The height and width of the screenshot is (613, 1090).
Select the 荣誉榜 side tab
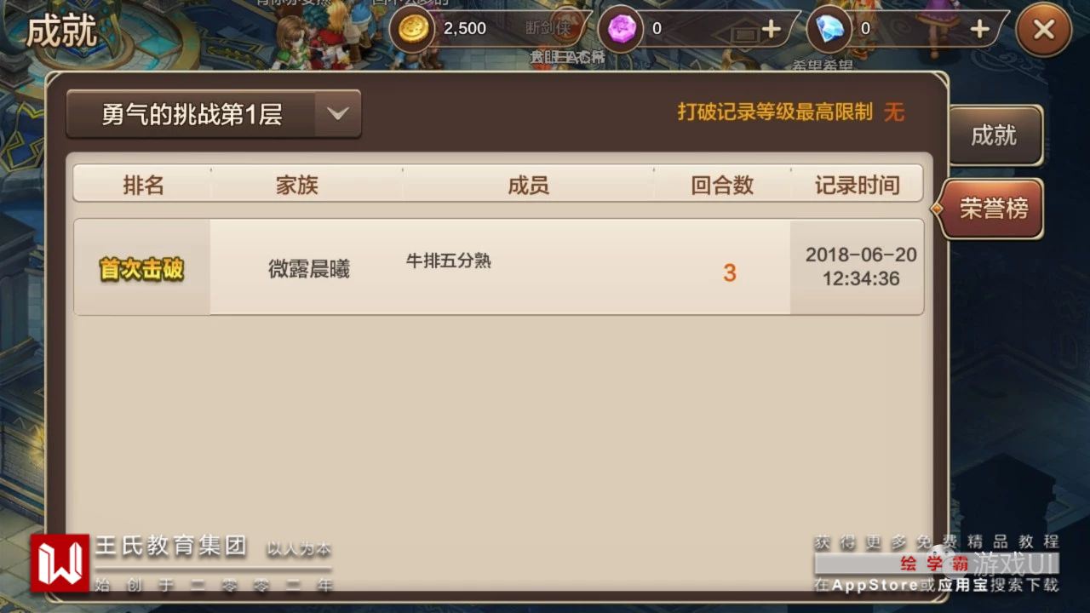[993, 209]
